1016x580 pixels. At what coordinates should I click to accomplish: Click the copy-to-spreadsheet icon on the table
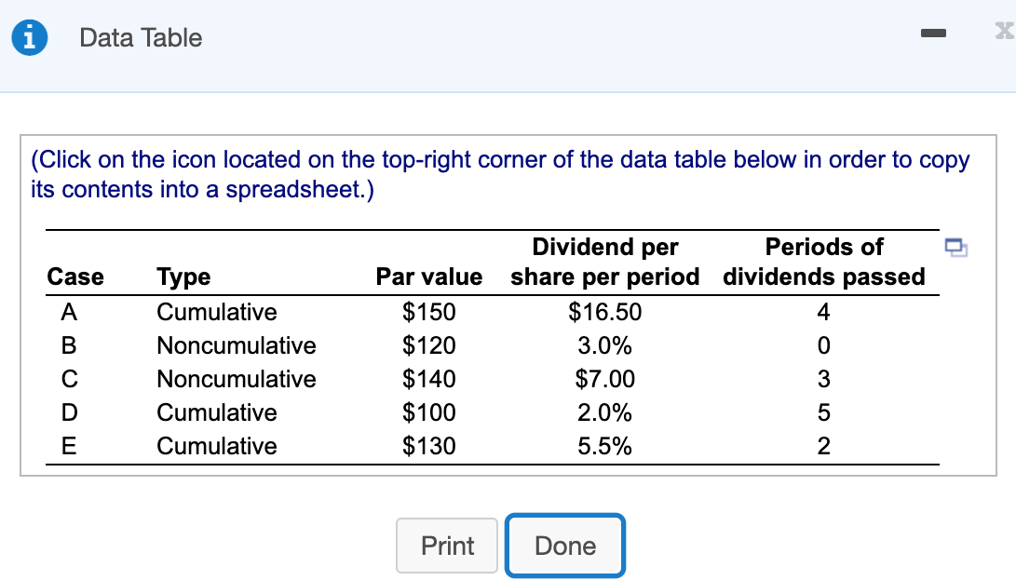(957, 248)
